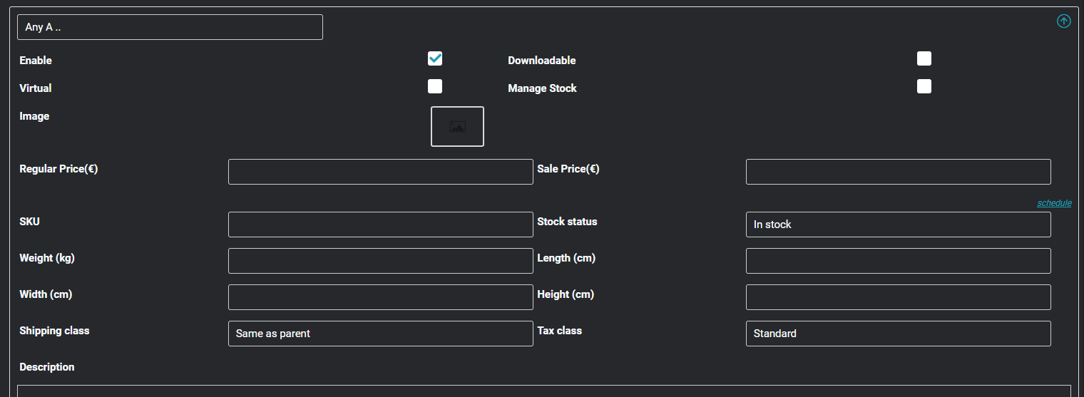Click the variation image placeholder thumbnail
Viewport: 1084px width, 397px height.
pos(457,127)
